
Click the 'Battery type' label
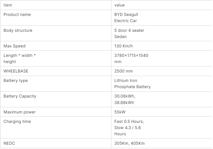tap(16, 81)
